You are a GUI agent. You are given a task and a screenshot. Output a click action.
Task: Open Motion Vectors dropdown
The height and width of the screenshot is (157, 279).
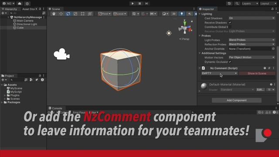point(252,57)
